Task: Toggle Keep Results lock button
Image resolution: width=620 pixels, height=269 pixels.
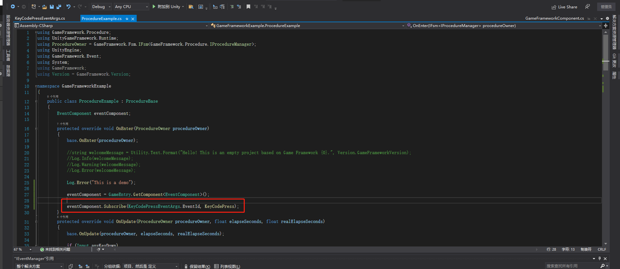Action: click(197, 266)
